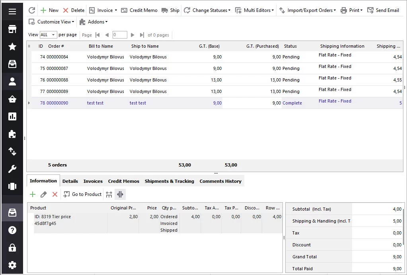Open settings gear in sidebar

(x=12, y=265)
